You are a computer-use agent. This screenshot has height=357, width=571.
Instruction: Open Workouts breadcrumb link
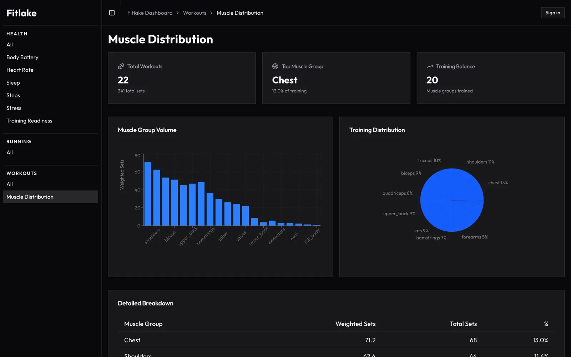tap(194, 13)
